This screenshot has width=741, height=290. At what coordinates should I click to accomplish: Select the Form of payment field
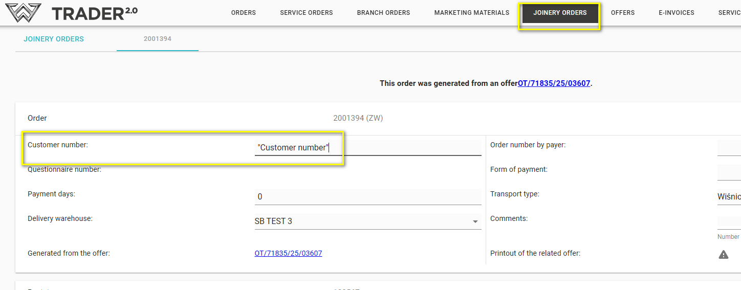click(729, 172)
